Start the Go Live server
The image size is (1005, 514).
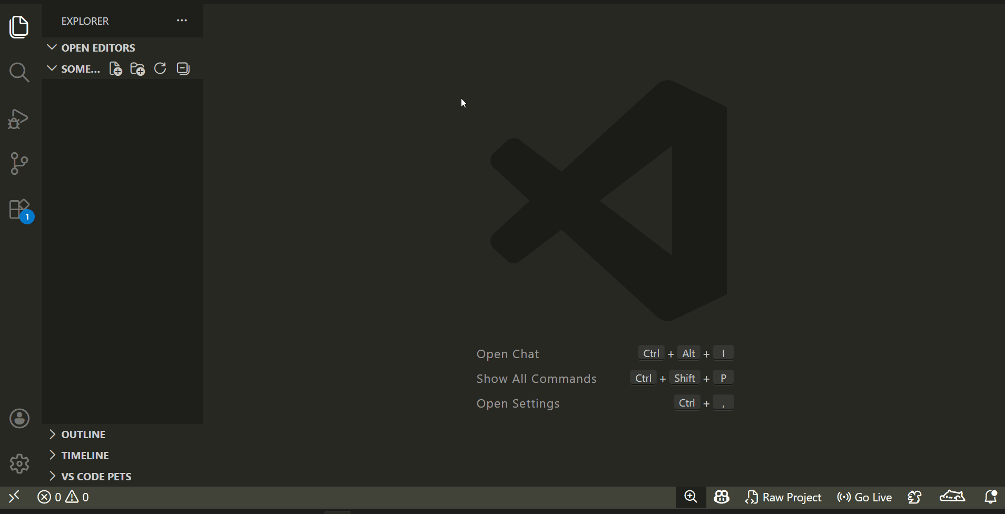[x=864, y=497]
